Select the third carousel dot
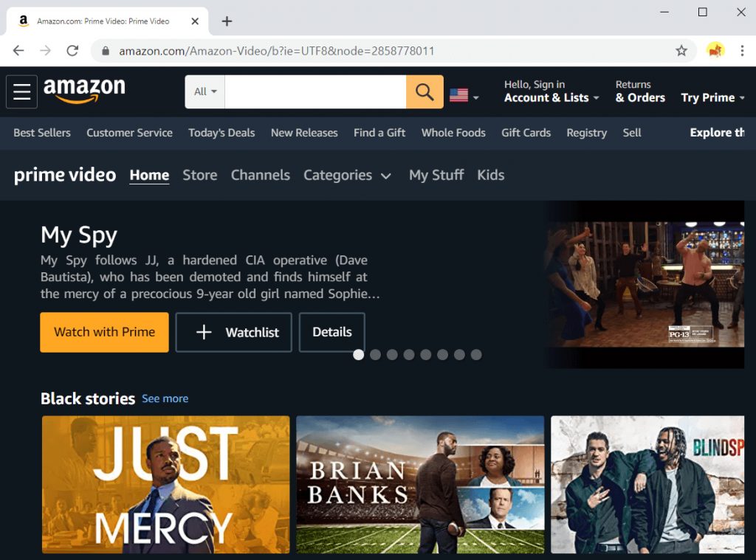The image size is (756, 560). [x=392, y=355]
